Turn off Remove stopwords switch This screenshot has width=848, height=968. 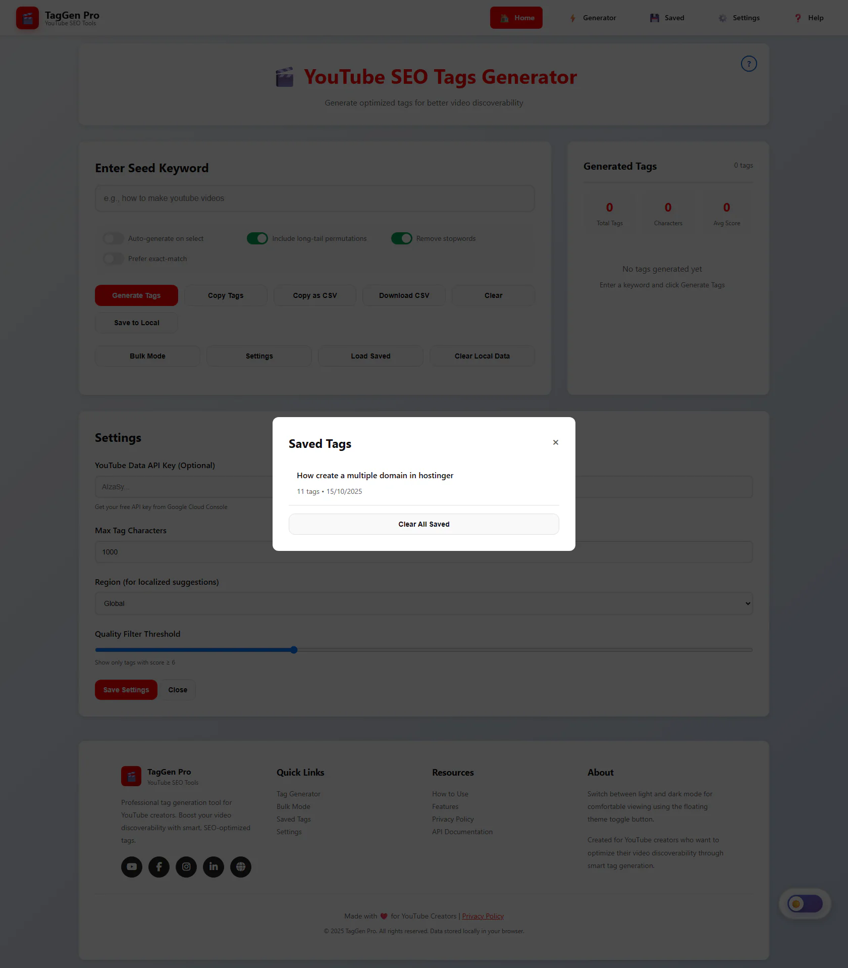(x=402, y=238)
